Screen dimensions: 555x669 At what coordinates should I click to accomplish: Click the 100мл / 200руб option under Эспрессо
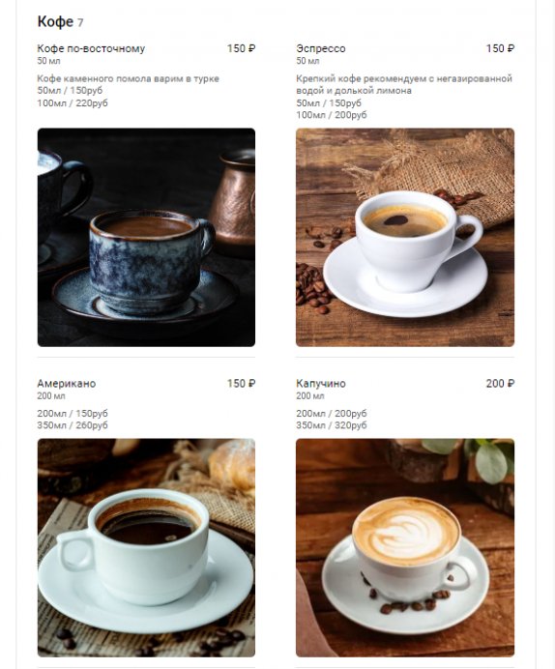[x=332, y=115]
